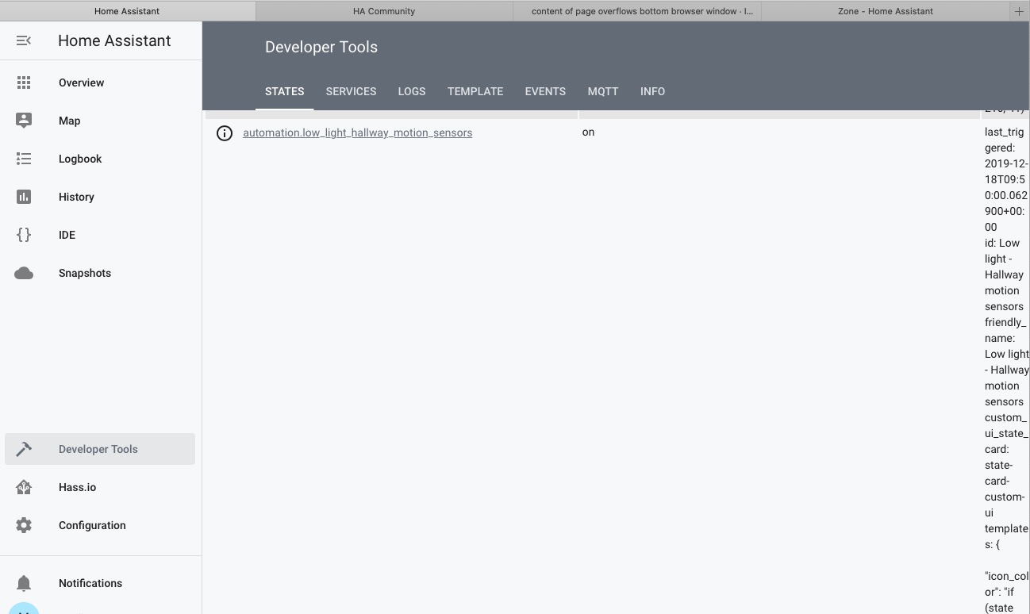The height and width of the screenshot is (614, 1030).
Task: Click the Home Assistant title text
Action: point(113,40)
